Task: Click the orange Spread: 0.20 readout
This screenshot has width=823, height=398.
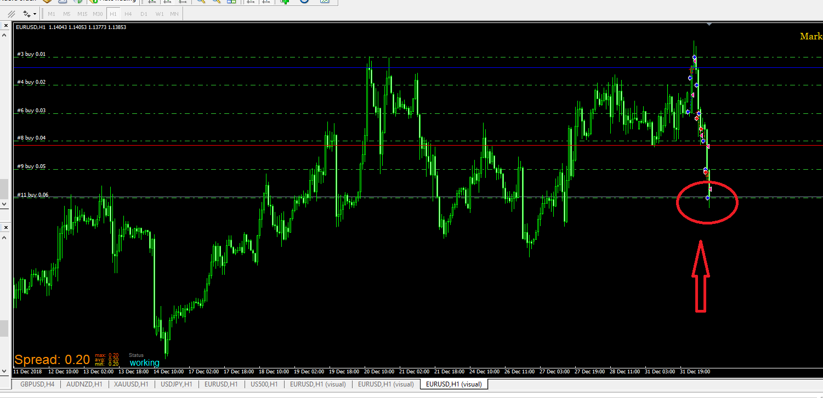Action: tap(52, 360)
